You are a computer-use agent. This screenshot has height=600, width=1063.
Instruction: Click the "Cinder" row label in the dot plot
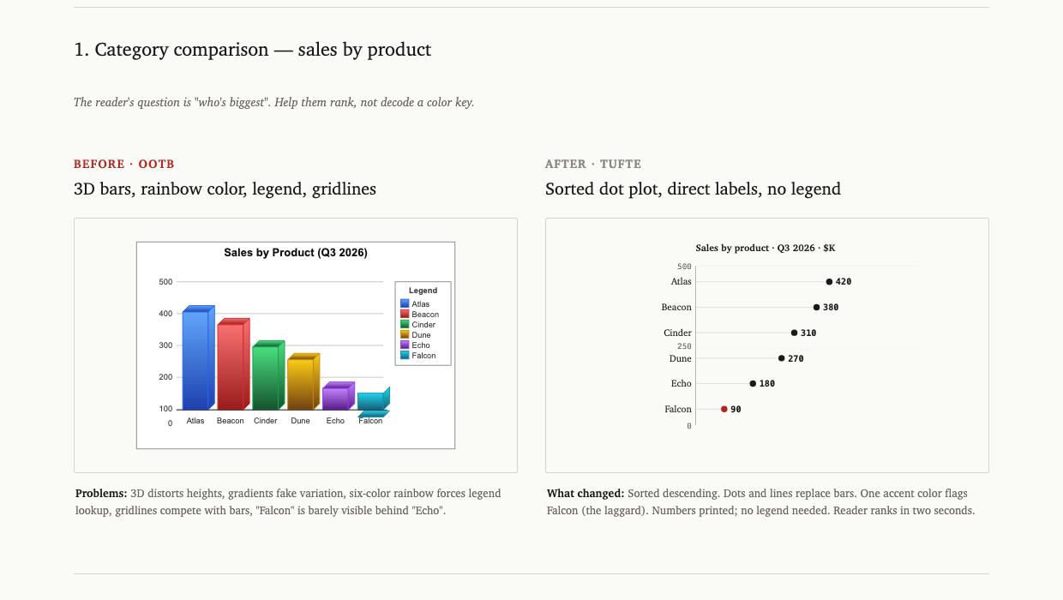tap(678, 333)
